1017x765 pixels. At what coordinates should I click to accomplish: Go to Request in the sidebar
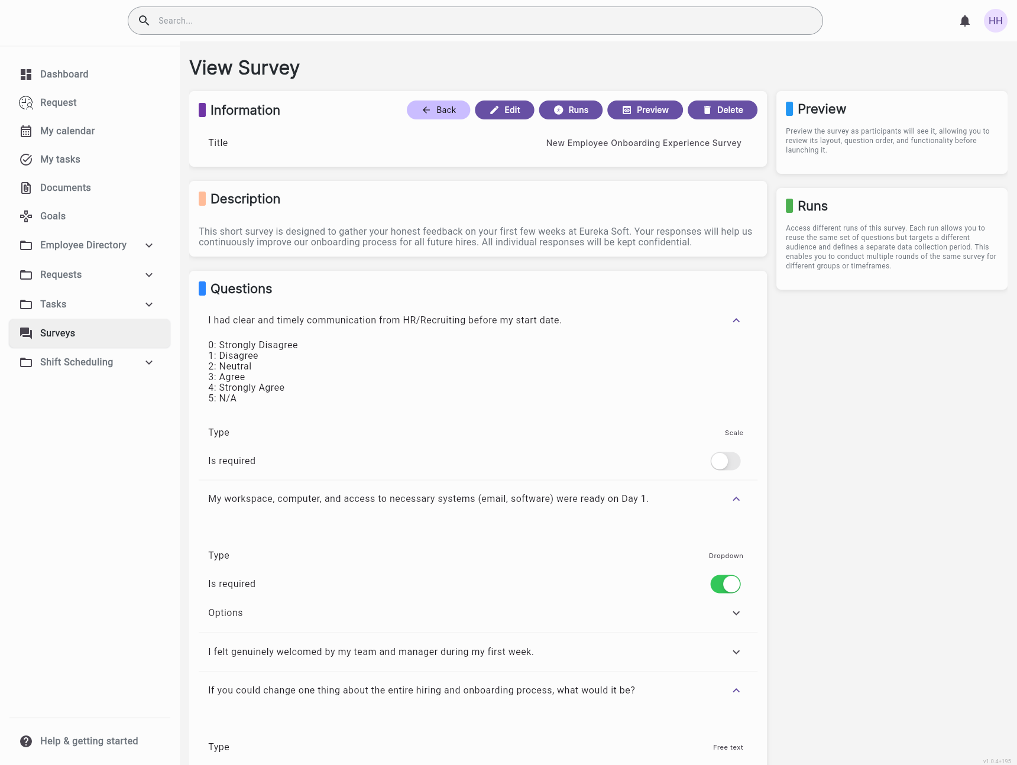point(58,102)
